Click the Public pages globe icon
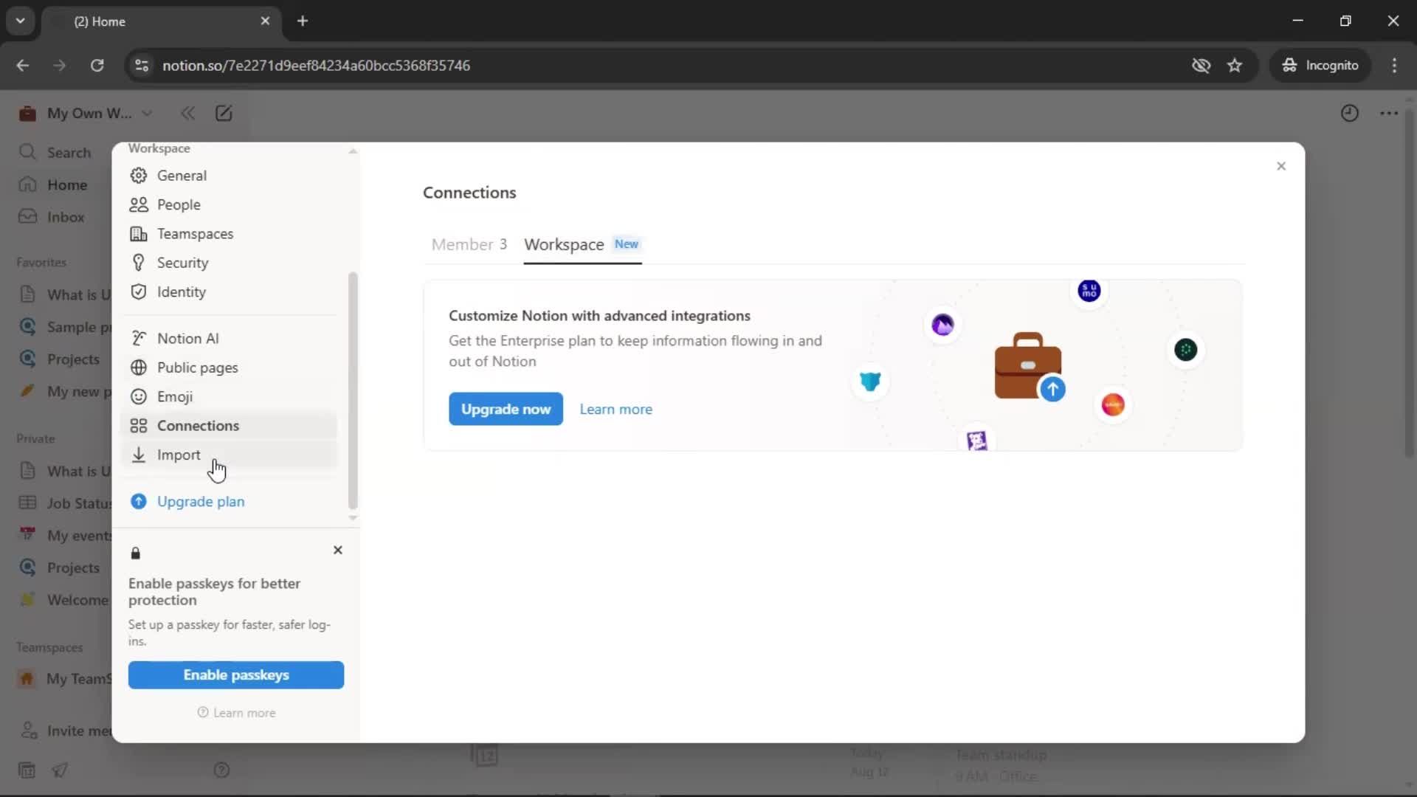 coord(138,368)
